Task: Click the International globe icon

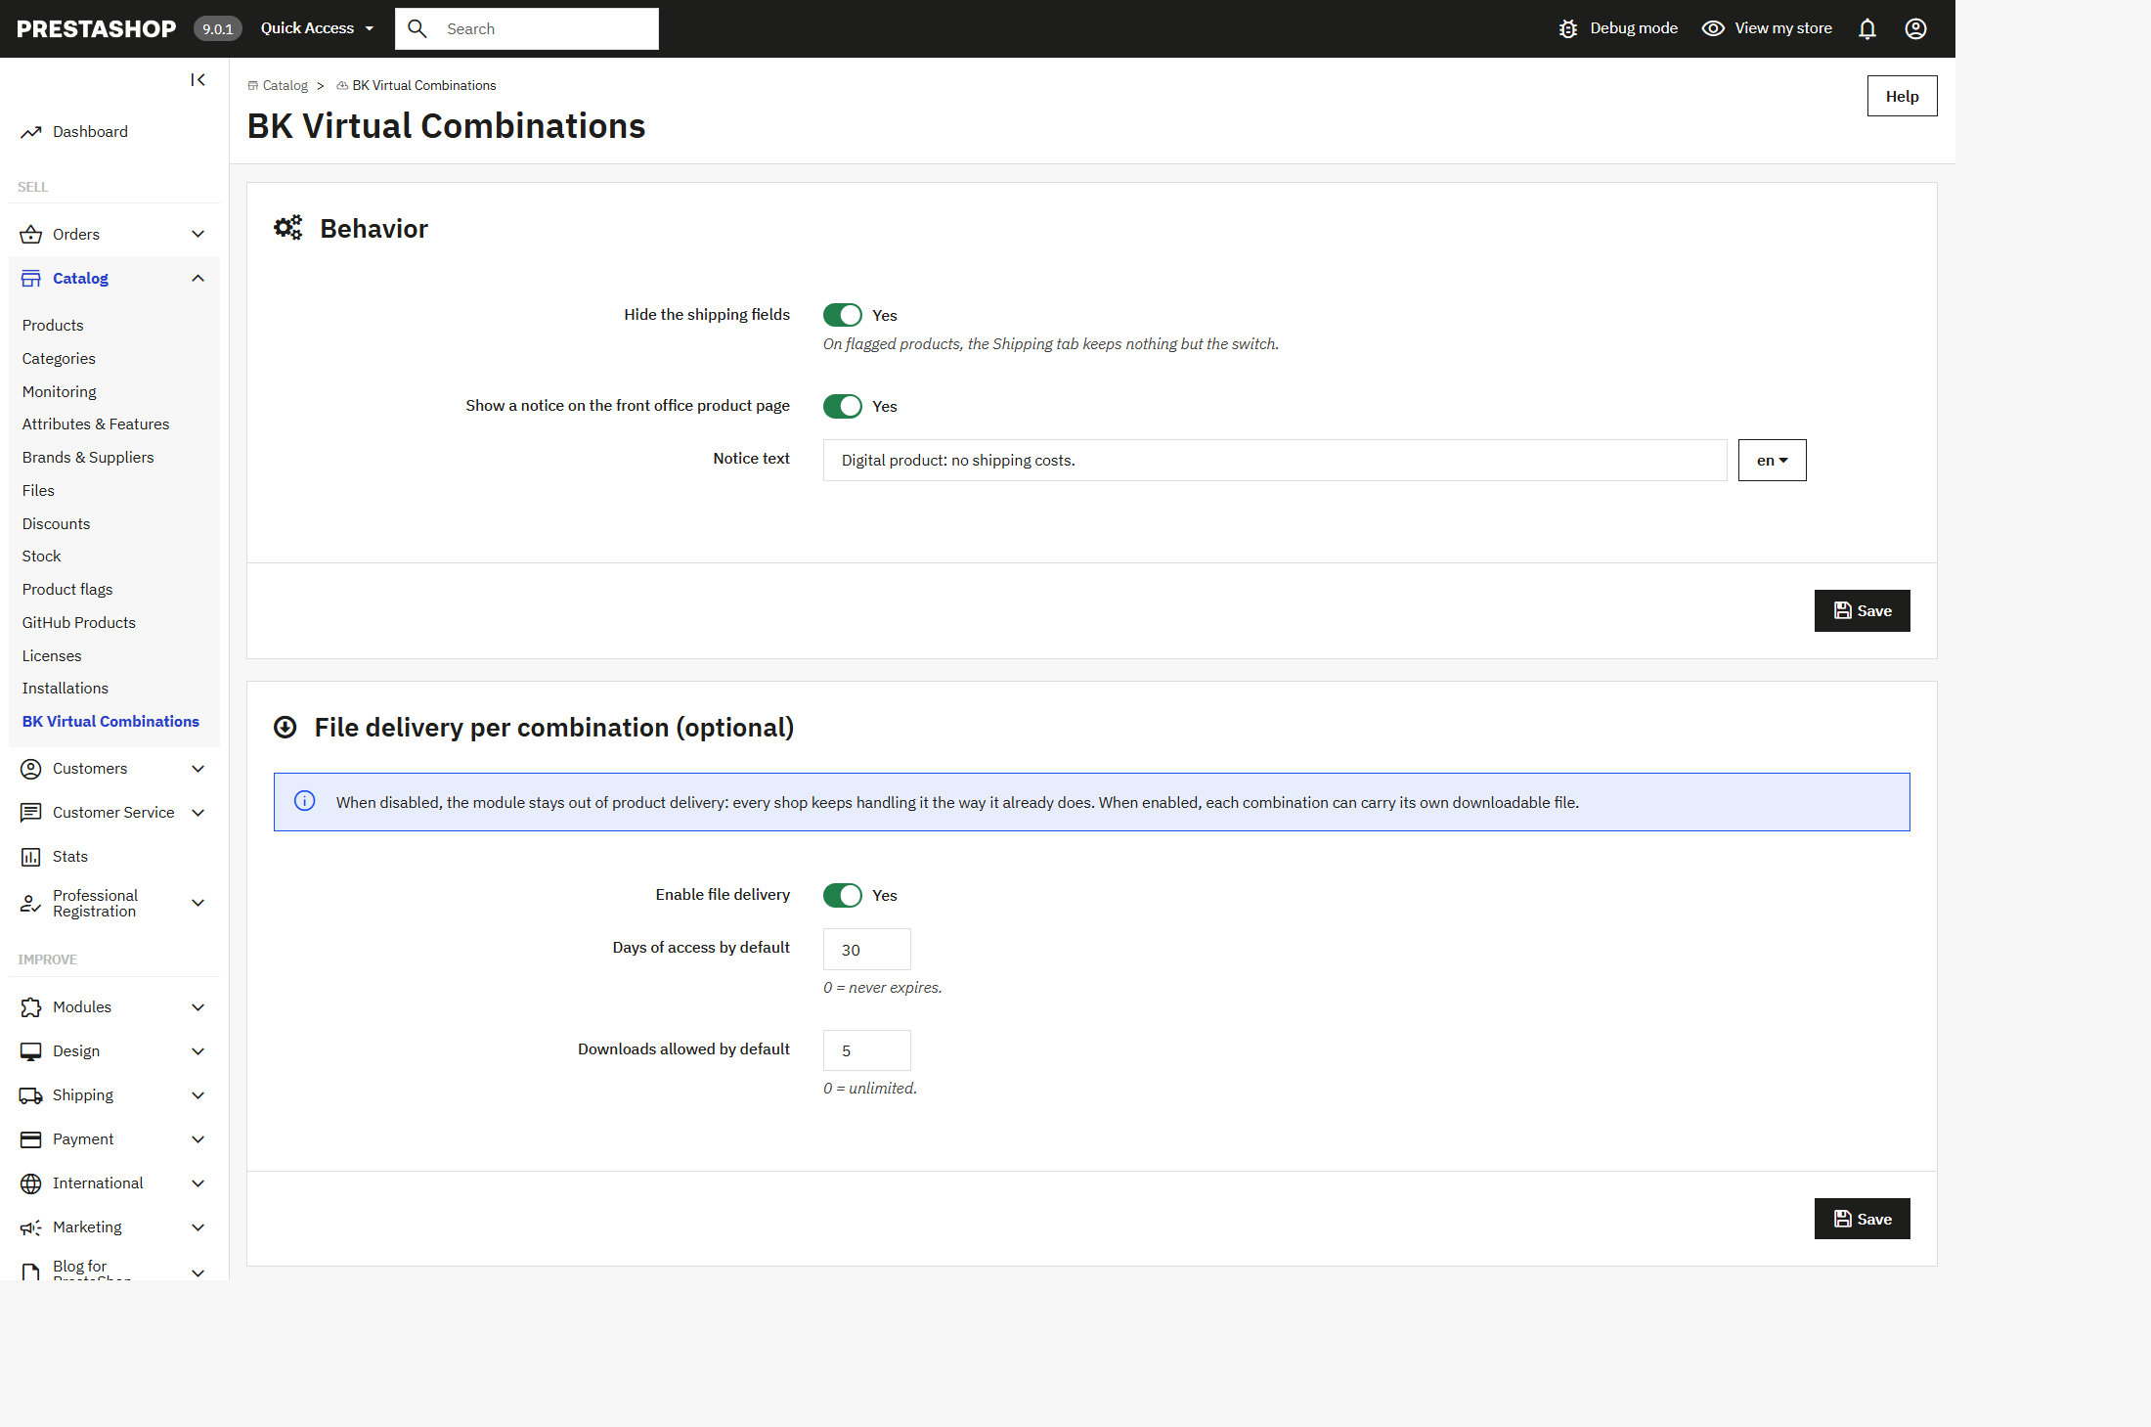Action: [x=31, y=1183]
